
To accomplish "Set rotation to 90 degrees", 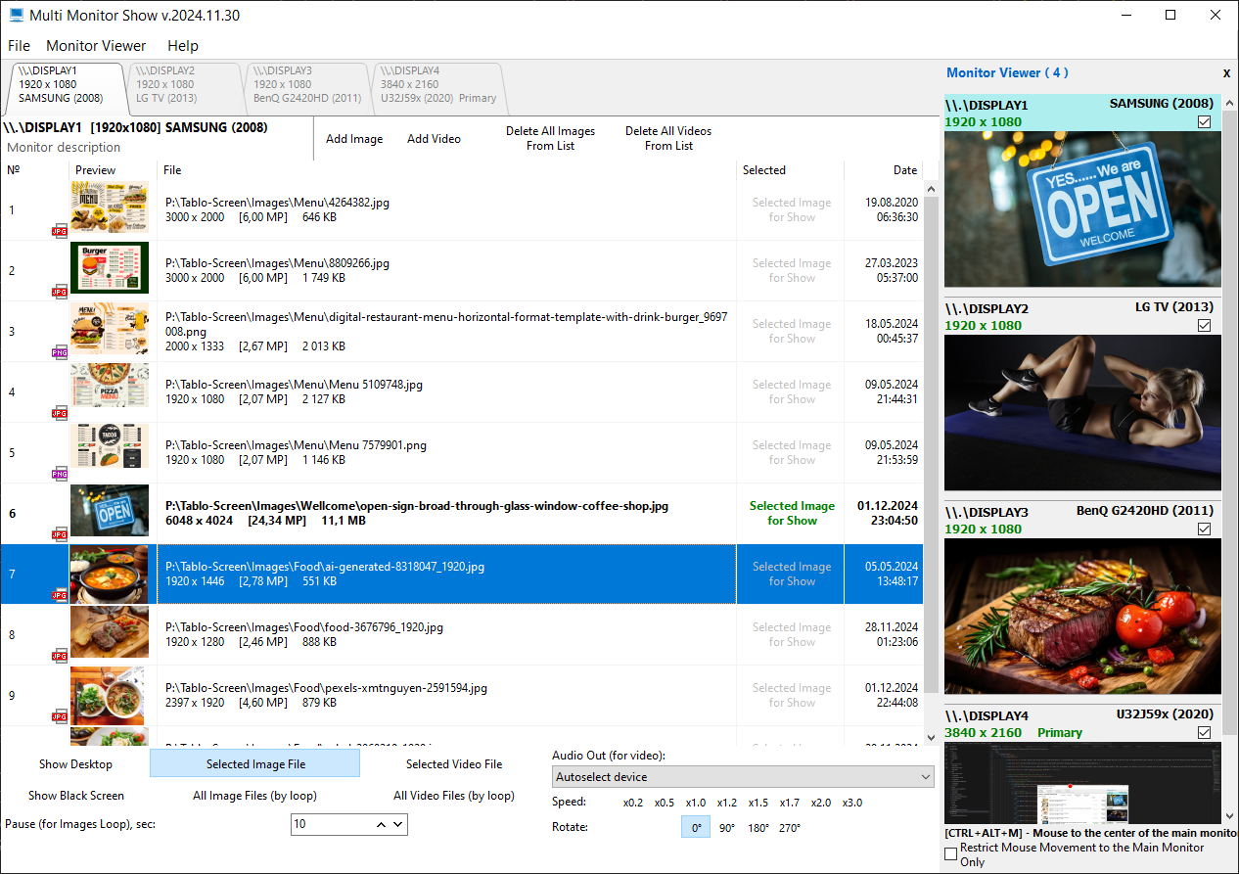I will point(727,828).
